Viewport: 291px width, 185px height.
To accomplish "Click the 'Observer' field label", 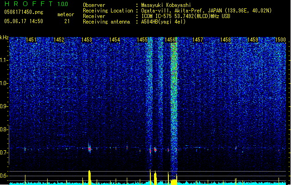I will point(94,5).
